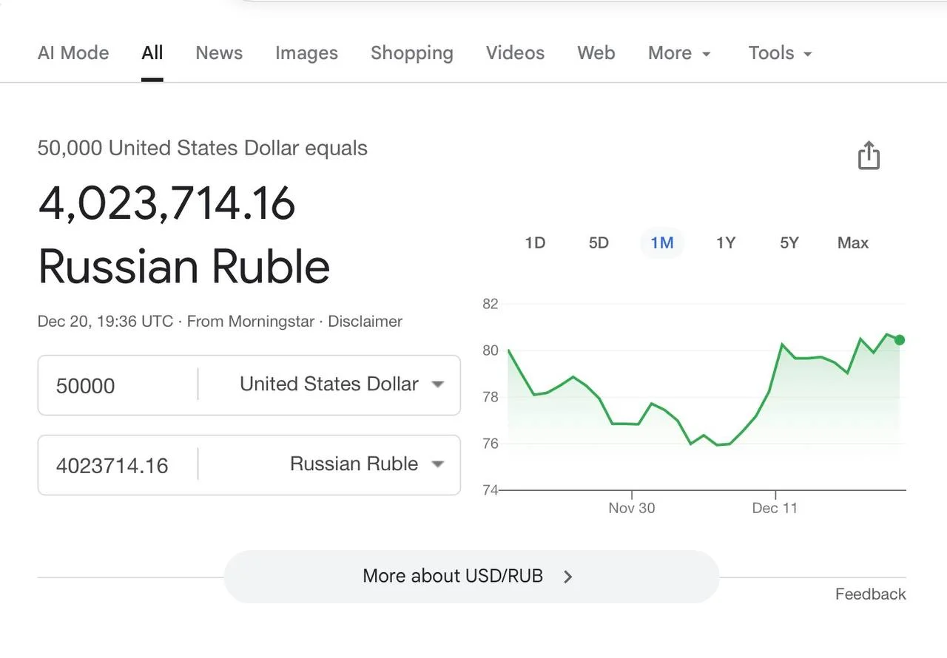Viewport: 947px width, 658px height.
Task: Open the Russian Ruble currency dropdown
Action: click(x=366, y=464)
